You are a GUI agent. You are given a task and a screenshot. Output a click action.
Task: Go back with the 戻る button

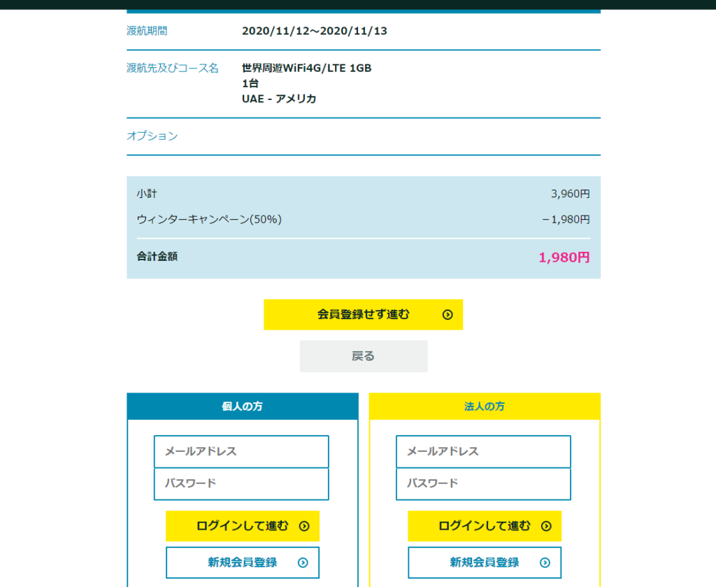click(364, 356)
